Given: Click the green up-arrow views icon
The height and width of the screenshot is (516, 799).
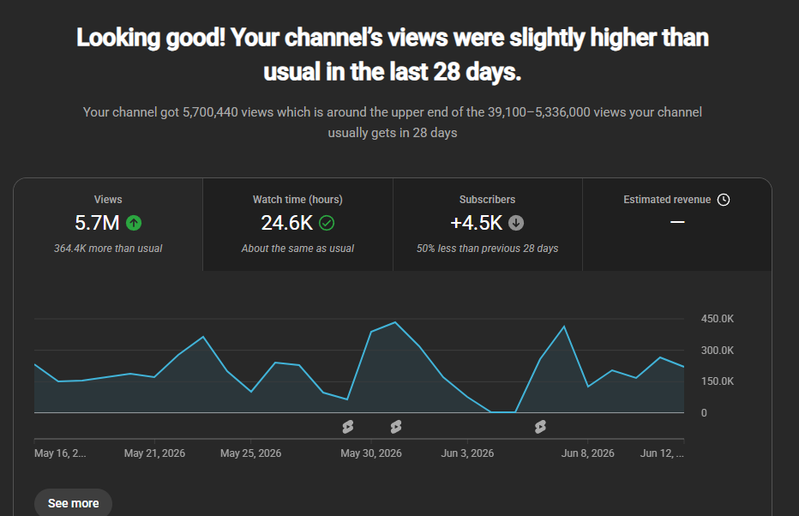Looking at the screenshot, I should click(134, 223).
